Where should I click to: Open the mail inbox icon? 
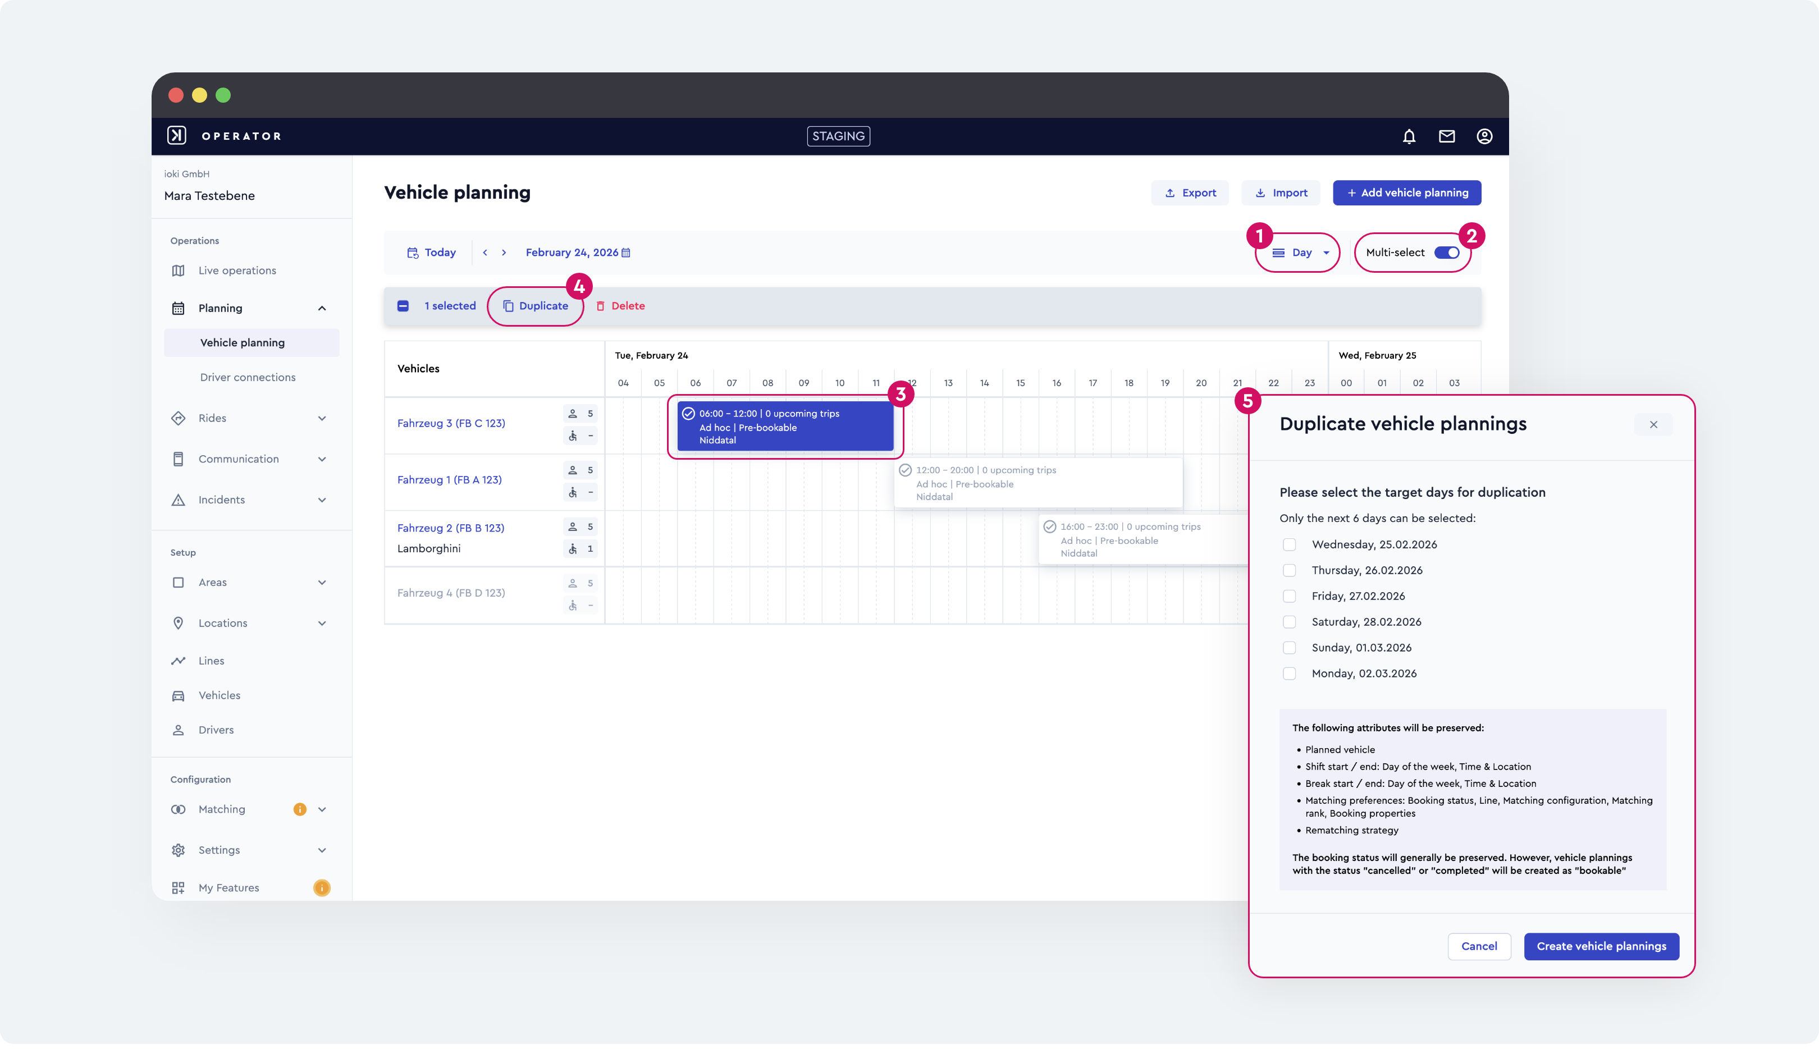(x=1446, y=136)
